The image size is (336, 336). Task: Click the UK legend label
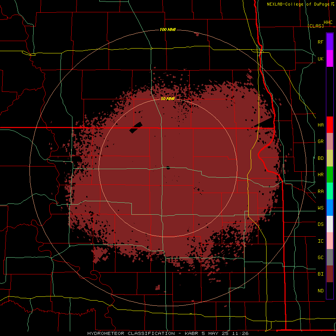pyautogui.click(x=320, y=59)
